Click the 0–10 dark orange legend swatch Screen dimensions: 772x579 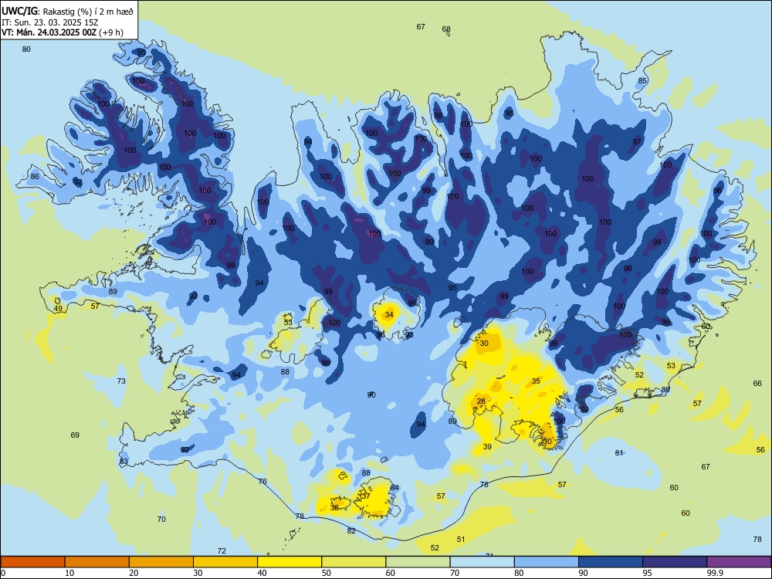pos(32,562)
